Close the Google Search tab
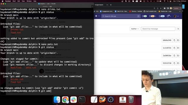The width and height of the screenshot is (188, 105). click(107, 5)
